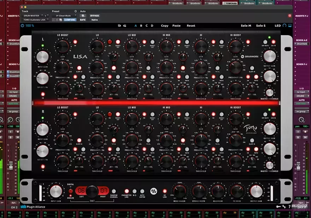Image resolution: width=311 pixels, height=218 pixels.
Task: Toggle the L channel LO BOOST ON button
Action: 75,42
